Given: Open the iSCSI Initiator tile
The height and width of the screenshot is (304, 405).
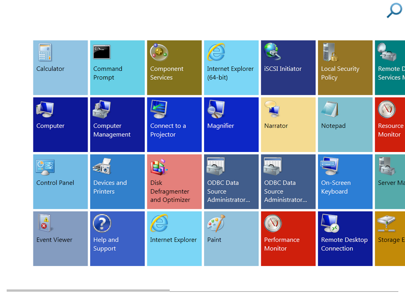Looking at the screenshot, I should (x=288, y=68).
